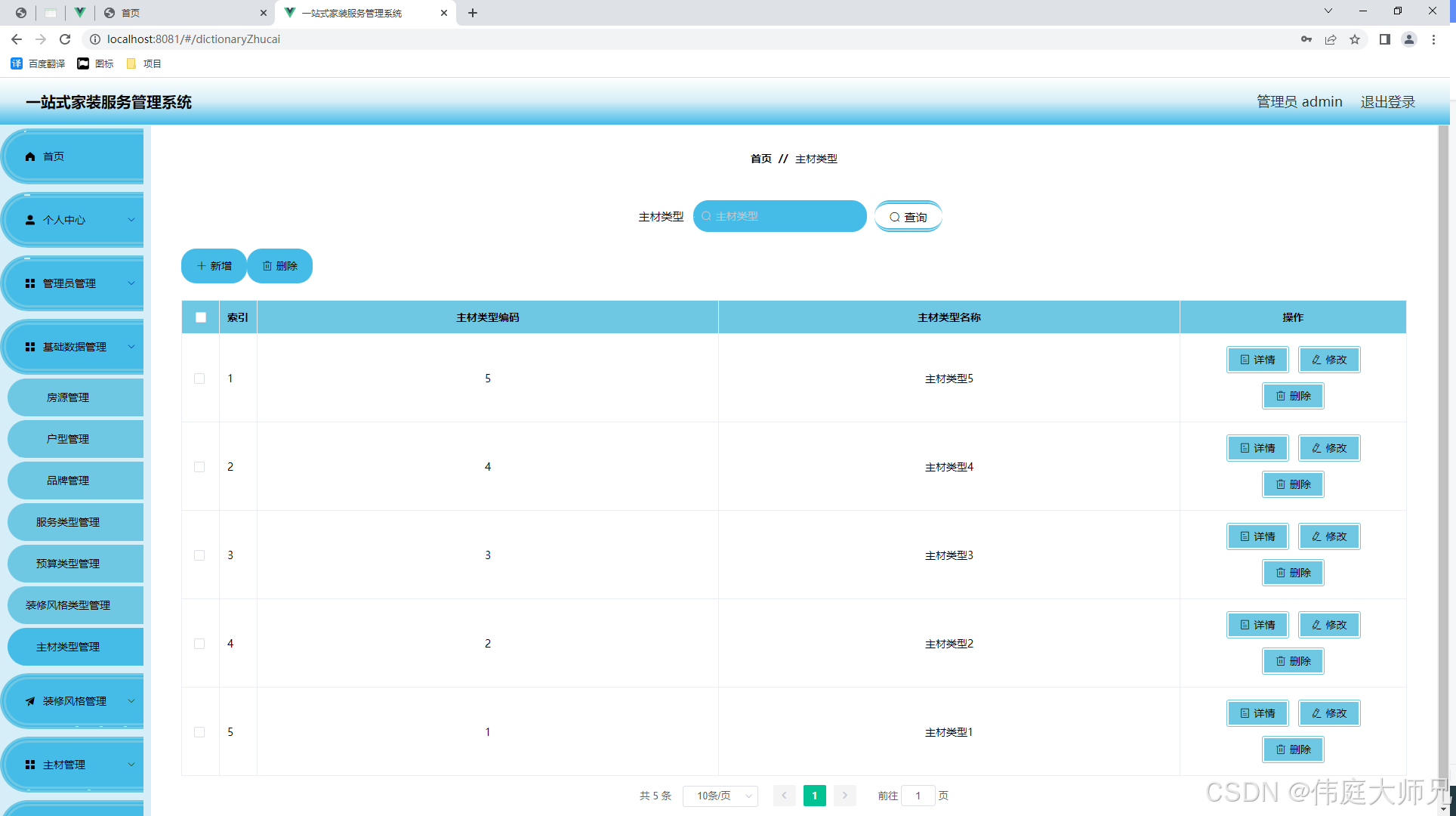The height and width of the screenshot is (816, 1456).
Task: Click the person icon beside 个人中心
Action: 30,220
